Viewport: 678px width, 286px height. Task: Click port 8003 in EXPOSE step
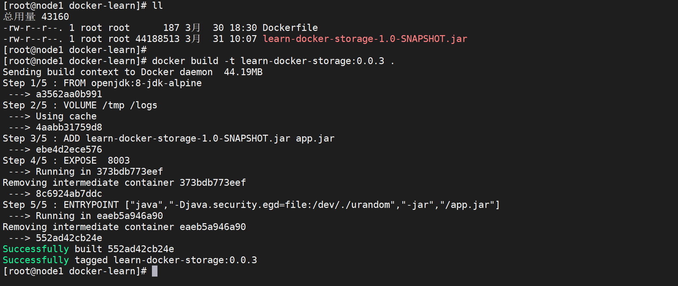(x=119, y=161)
